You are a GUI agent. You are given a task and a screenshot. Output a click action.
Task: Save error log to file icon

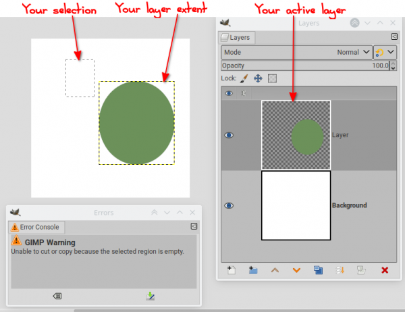click(150, 296)
